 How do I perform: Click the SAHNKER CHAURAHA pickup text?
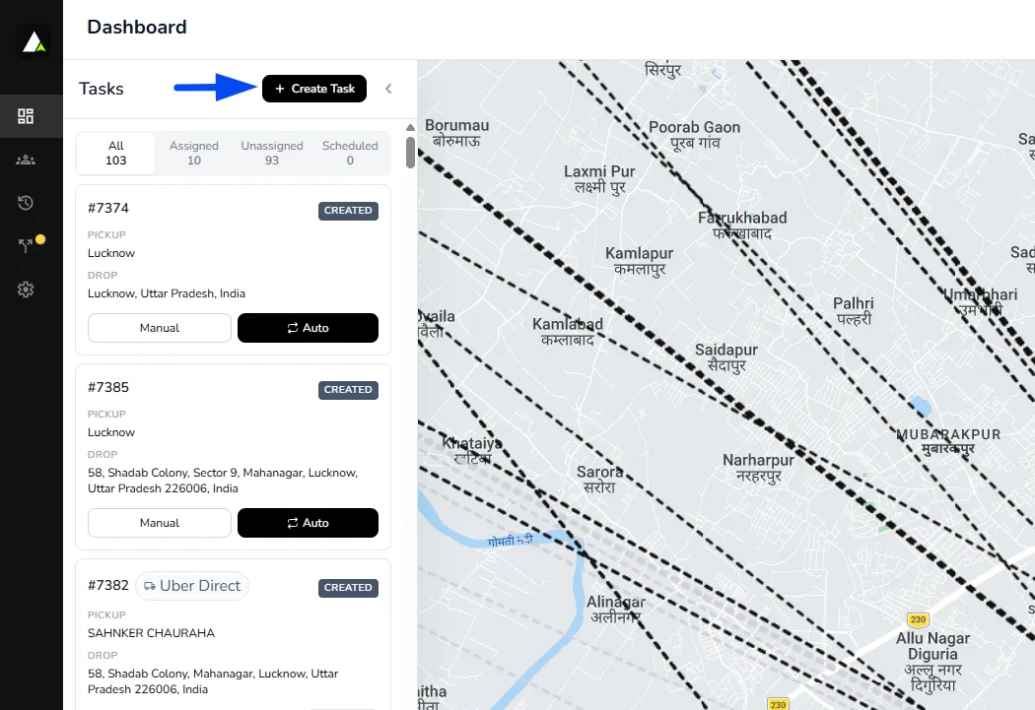[151, 633]
